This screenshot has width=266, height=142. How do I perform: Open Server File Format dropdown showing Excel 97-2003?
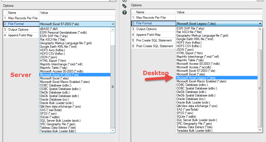tap(77, 24)
